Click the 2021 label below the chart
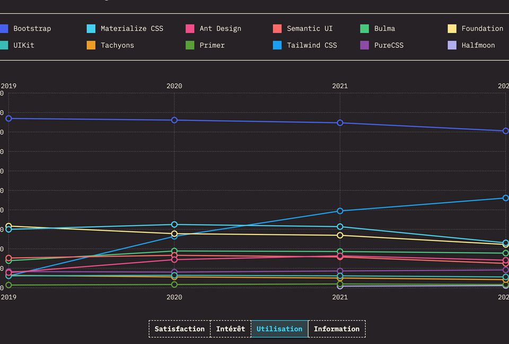This screenshot has width=509, height=344. (340, 297)
